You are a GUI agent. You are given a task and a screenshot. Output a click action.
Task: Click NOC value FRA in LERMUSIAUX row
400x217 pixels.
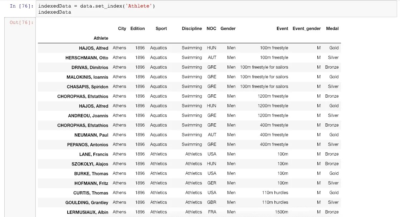point(212,212)
